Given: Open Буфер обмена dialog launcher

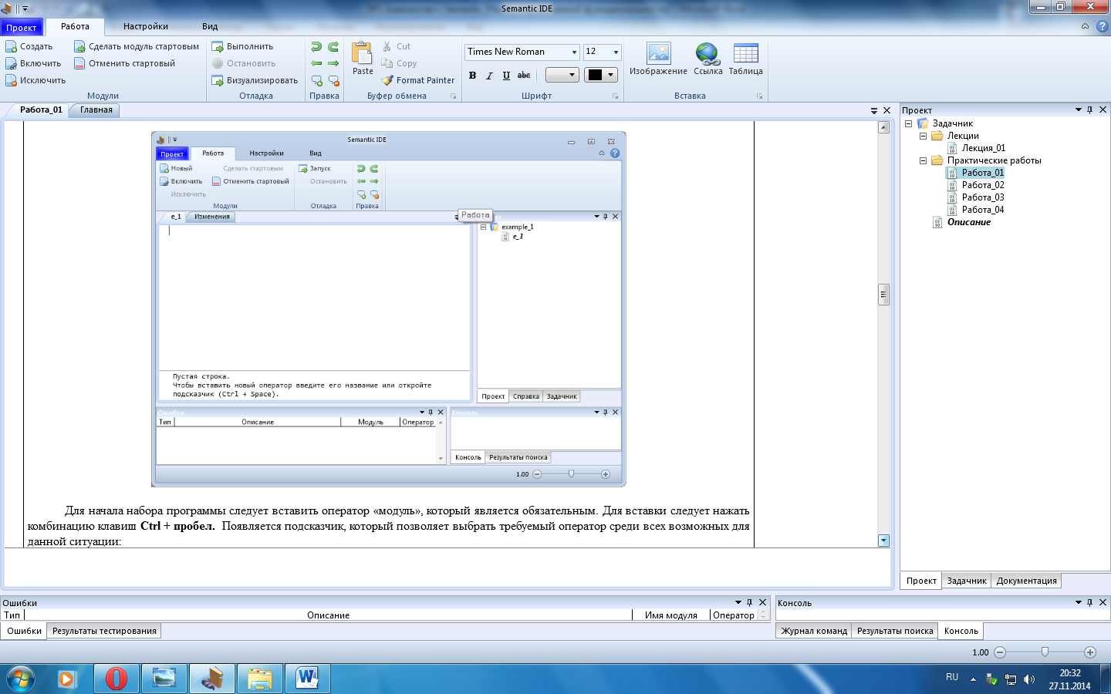Looking at the screenshot, I should tap(453, 96).
